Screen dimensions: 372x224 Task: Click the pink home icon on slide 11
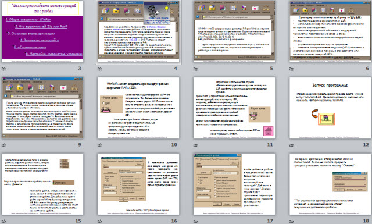point(268,131)
